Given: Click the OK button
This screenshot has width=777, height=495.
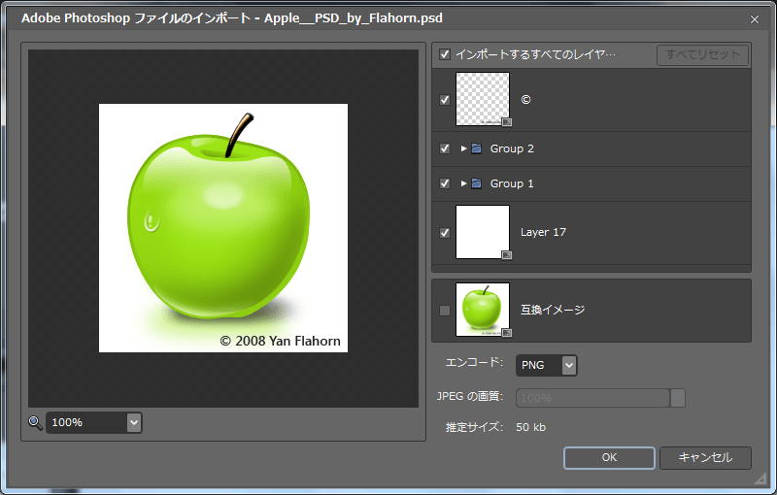Looking at the screenshot, I should (609, 458).
